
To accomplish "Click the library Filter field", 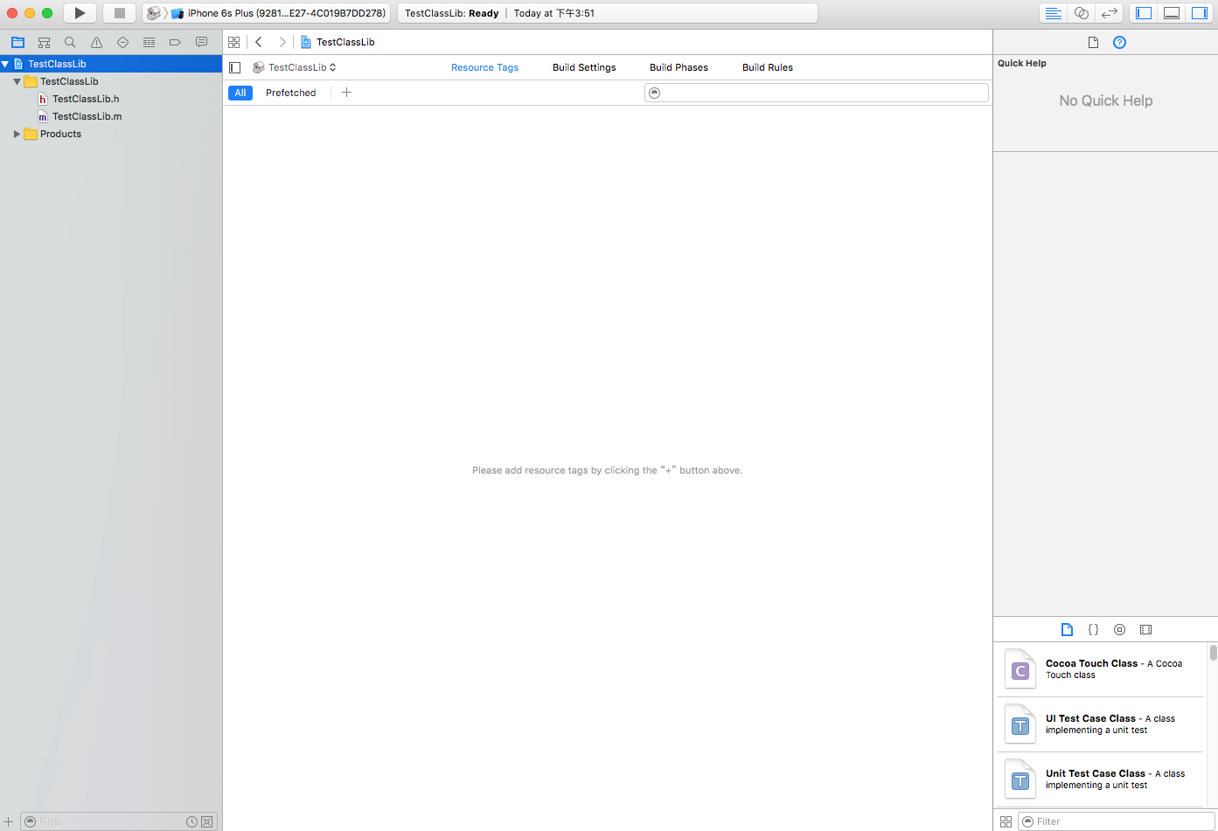I will [1116, 821].
